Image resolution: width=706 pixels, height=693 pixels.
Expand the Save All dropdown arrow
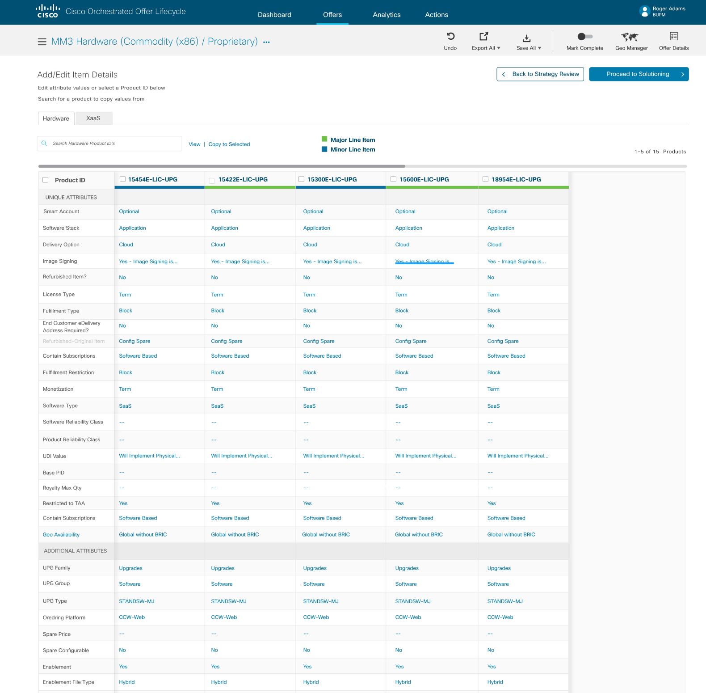[x=539, y=48]
